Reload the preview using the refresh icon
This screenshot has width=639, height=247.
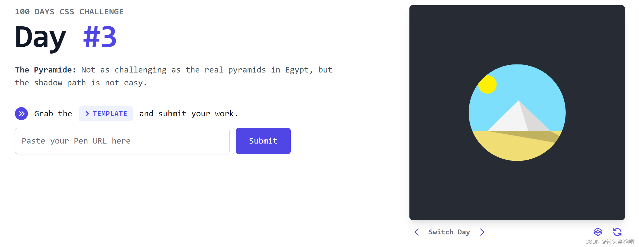(x=618, y=232)
